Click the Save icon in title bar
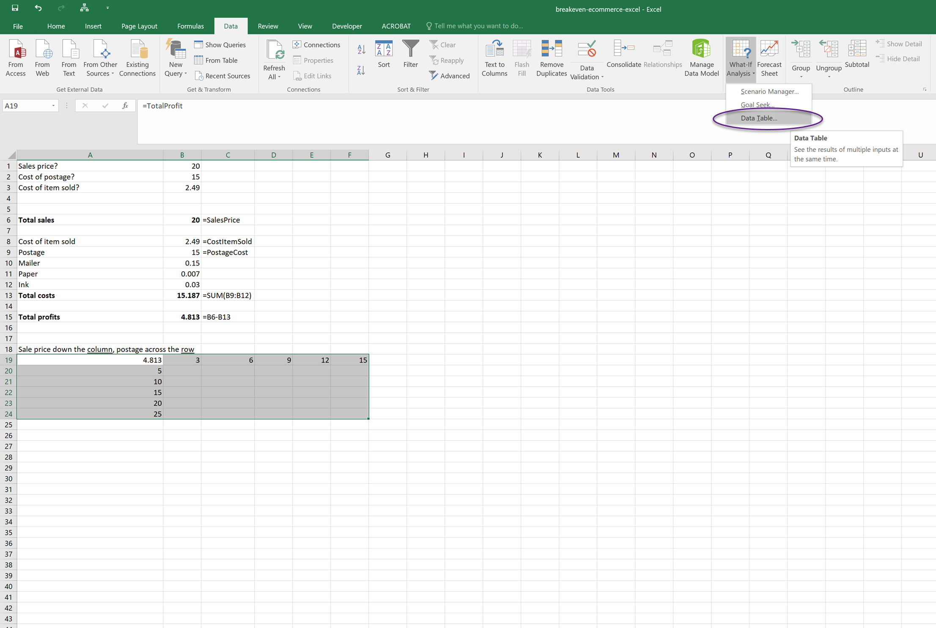 (x=15, y=8)
